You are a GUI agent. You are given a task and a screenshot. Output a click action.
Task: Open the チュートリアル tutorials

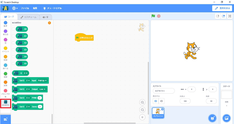point(52,8)
